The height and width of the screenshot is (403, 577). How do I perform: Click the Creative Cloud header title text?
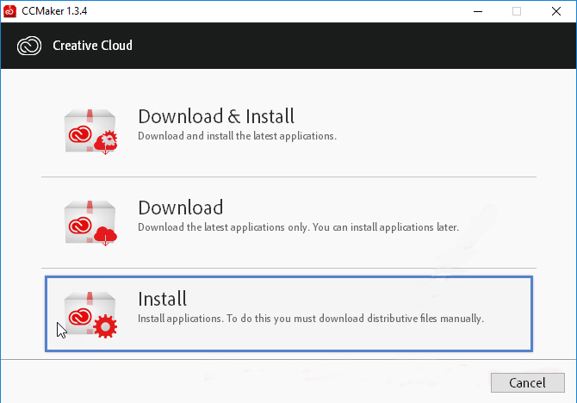tap(92, 46)
